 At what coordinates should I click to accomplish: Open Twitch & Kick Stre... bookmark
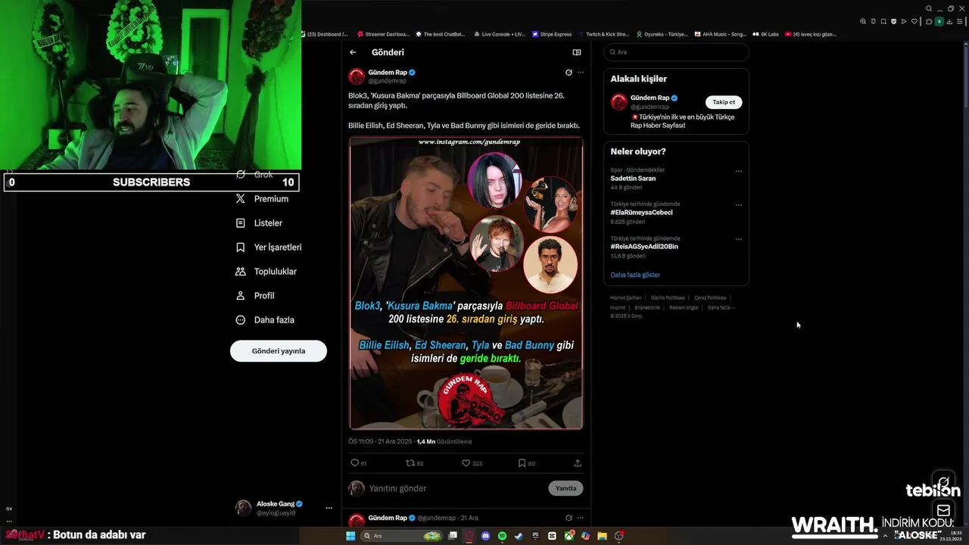(x=604, y=34)
